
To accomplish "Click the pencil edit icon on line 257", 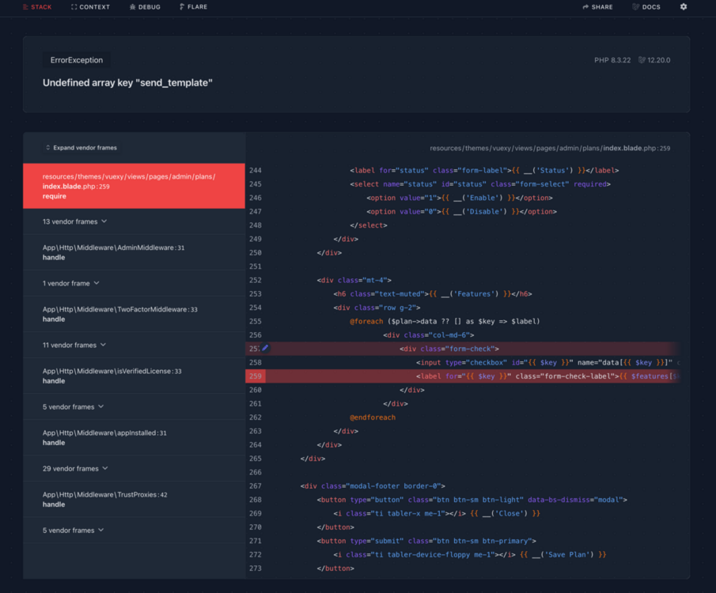I will click(x=265, y=349).
